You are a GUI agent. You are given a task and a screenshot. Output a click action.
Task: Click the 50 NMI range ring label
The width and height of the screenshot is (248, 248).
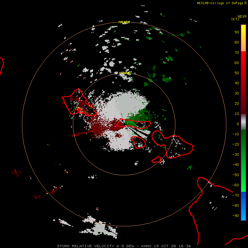click(x=124, y=73)
